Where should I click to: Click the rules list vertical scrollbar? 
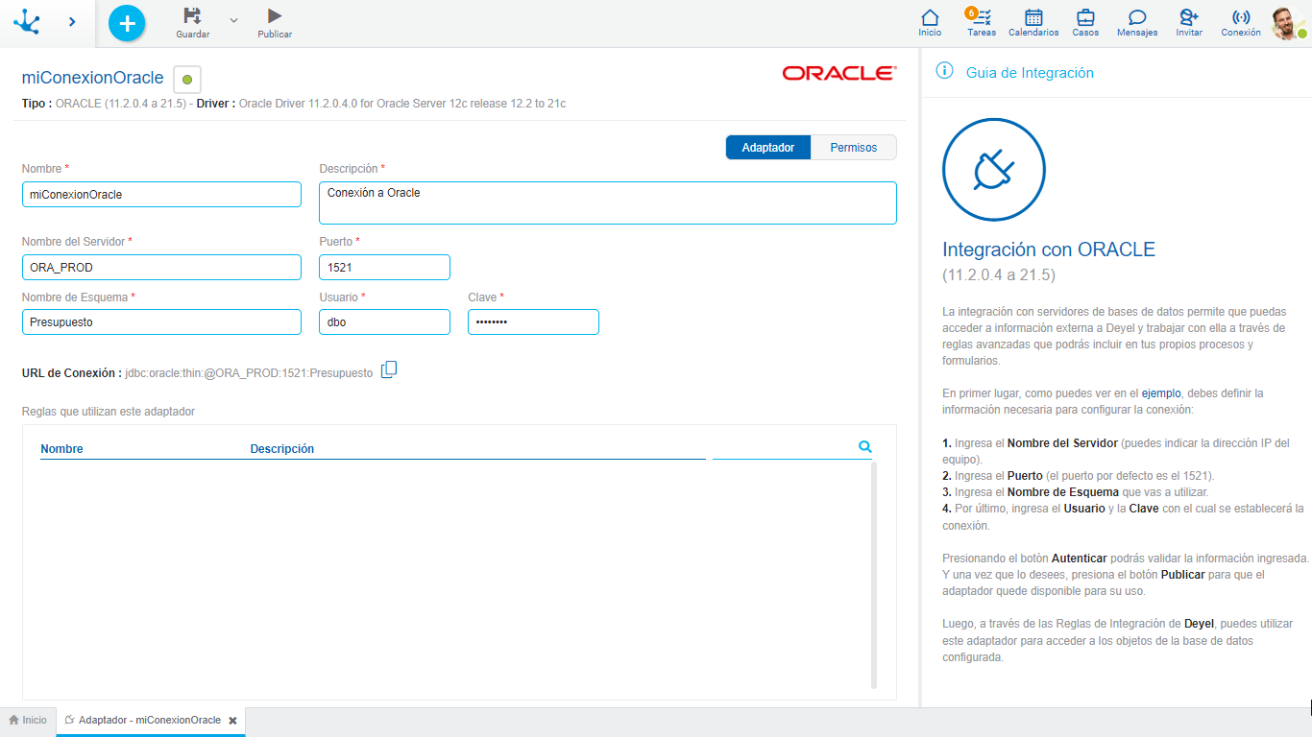(x=874, y=575)
